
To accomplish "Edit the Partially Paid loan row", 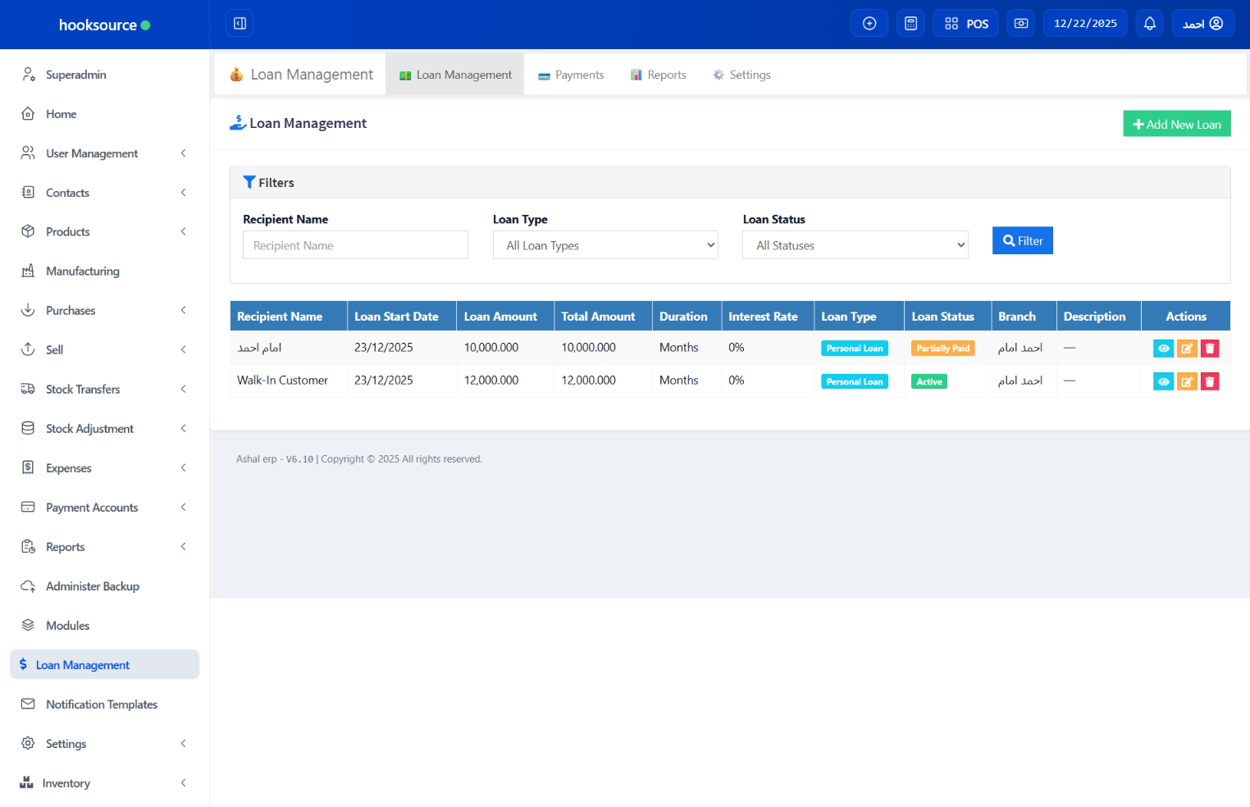I will (x=1187, y=349).
